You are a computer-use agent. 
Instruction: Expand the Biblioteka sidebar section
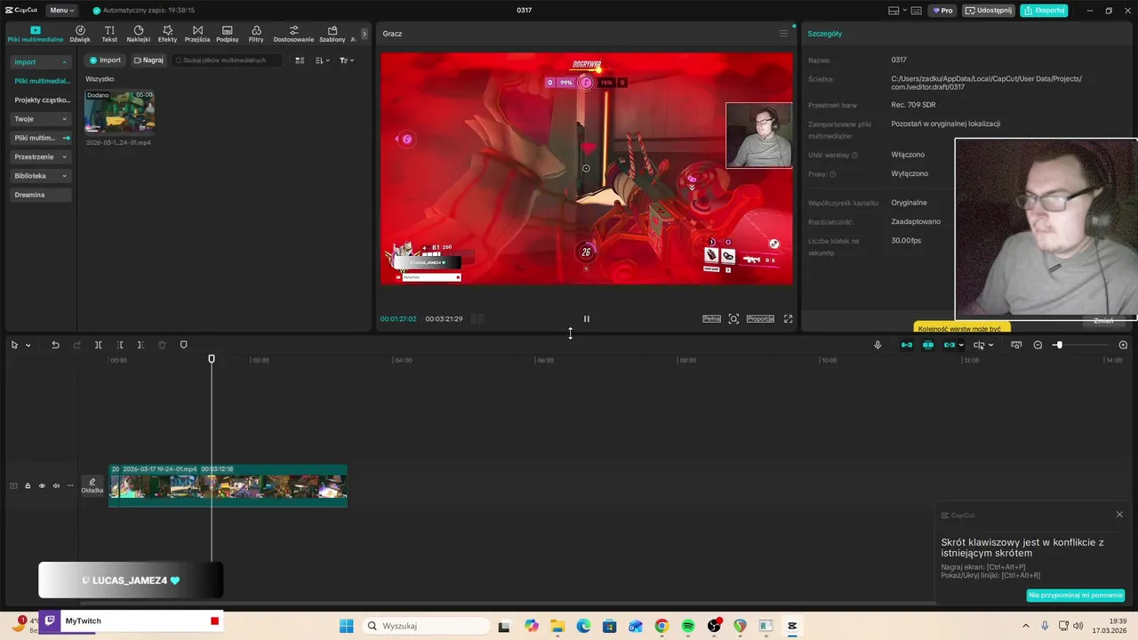[40, 176]
